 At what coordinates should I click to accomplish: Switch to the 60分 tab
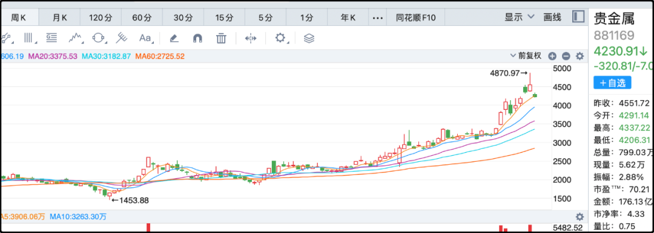pos(142,18)
